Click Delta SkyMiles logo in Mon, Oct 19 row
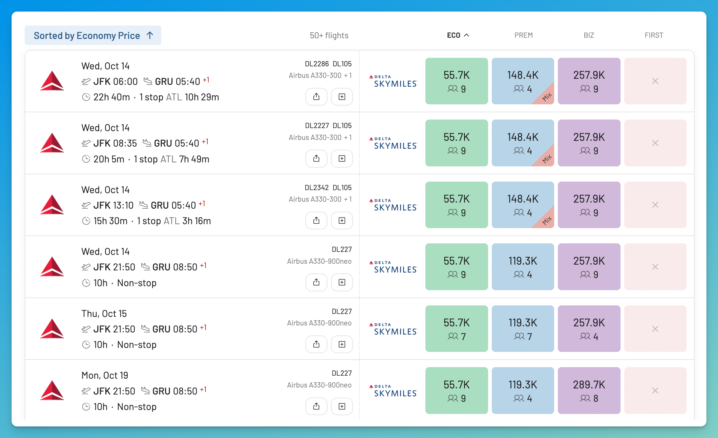The height and width of the screenshot is (438, 718). click(393, 391)
